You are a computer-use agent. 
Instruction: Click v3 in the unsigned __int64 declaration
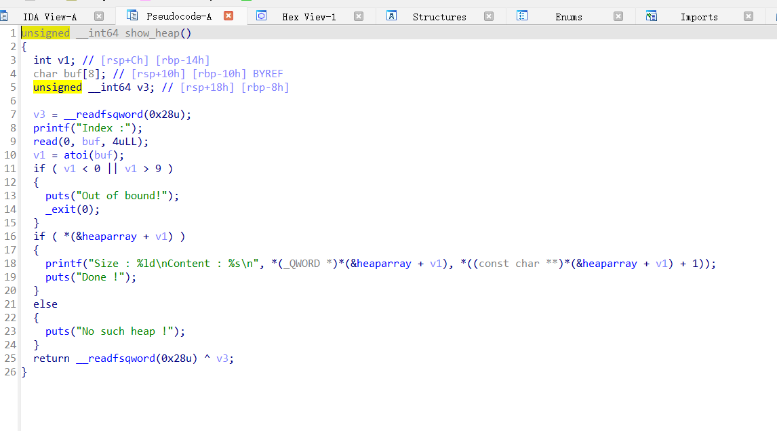point(142,87)
